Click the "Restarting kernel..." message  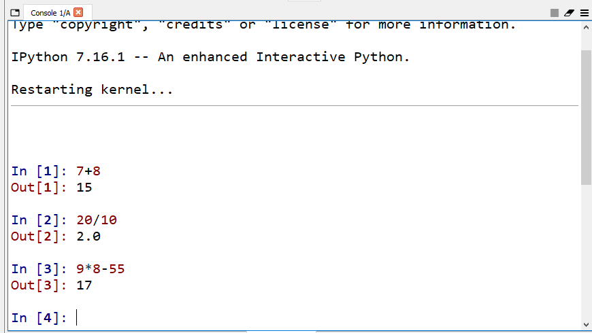click(92, 90)
